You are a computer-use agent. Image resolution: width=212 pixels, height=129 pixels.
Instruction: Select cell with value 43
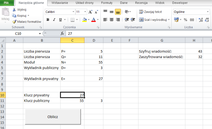(x=194, y=51)
